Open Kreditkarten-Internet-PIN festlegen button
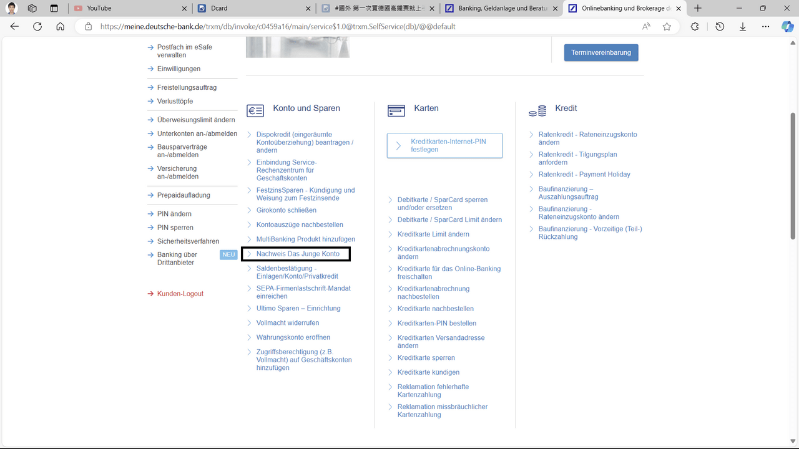This screenshot has height=449, width=799. tap(444, 145)
